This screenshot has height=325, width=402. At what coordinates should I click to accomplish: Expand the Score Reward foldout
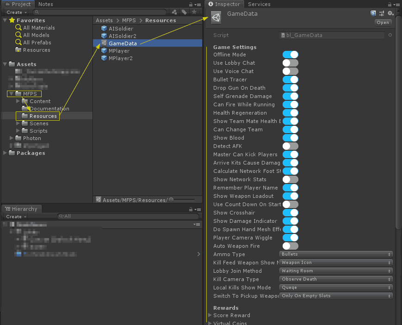click(231, 315)
